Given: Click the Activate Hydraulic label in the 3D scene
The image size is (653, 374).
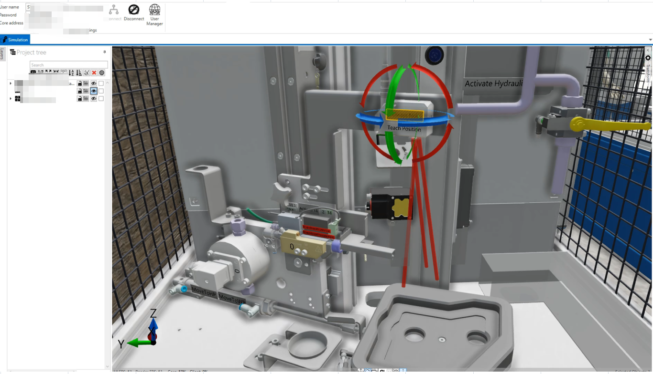Looking at the screenshot, I should pos(493,83).
